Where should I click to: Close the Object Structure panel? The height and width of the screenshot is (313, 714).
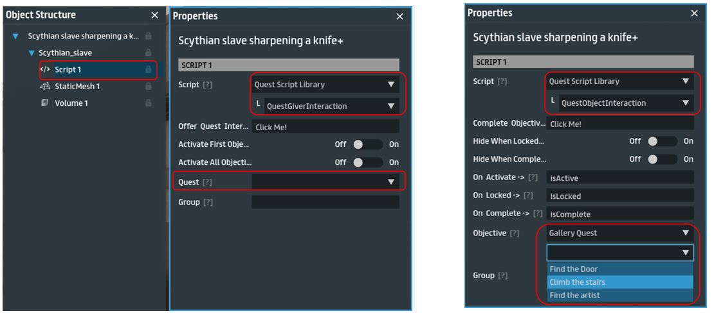point(154,15)
